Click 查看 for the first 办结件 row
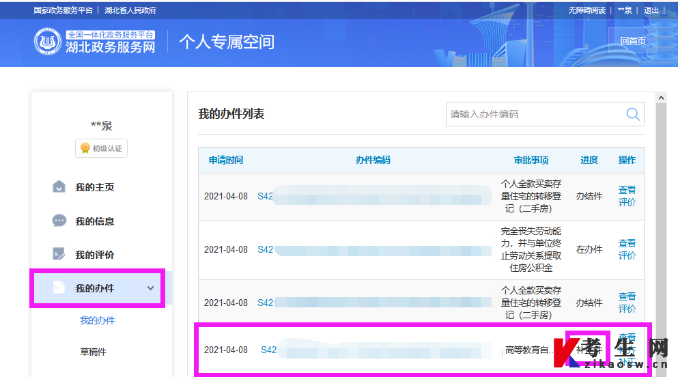678x377 pixels. click(627, 190)
